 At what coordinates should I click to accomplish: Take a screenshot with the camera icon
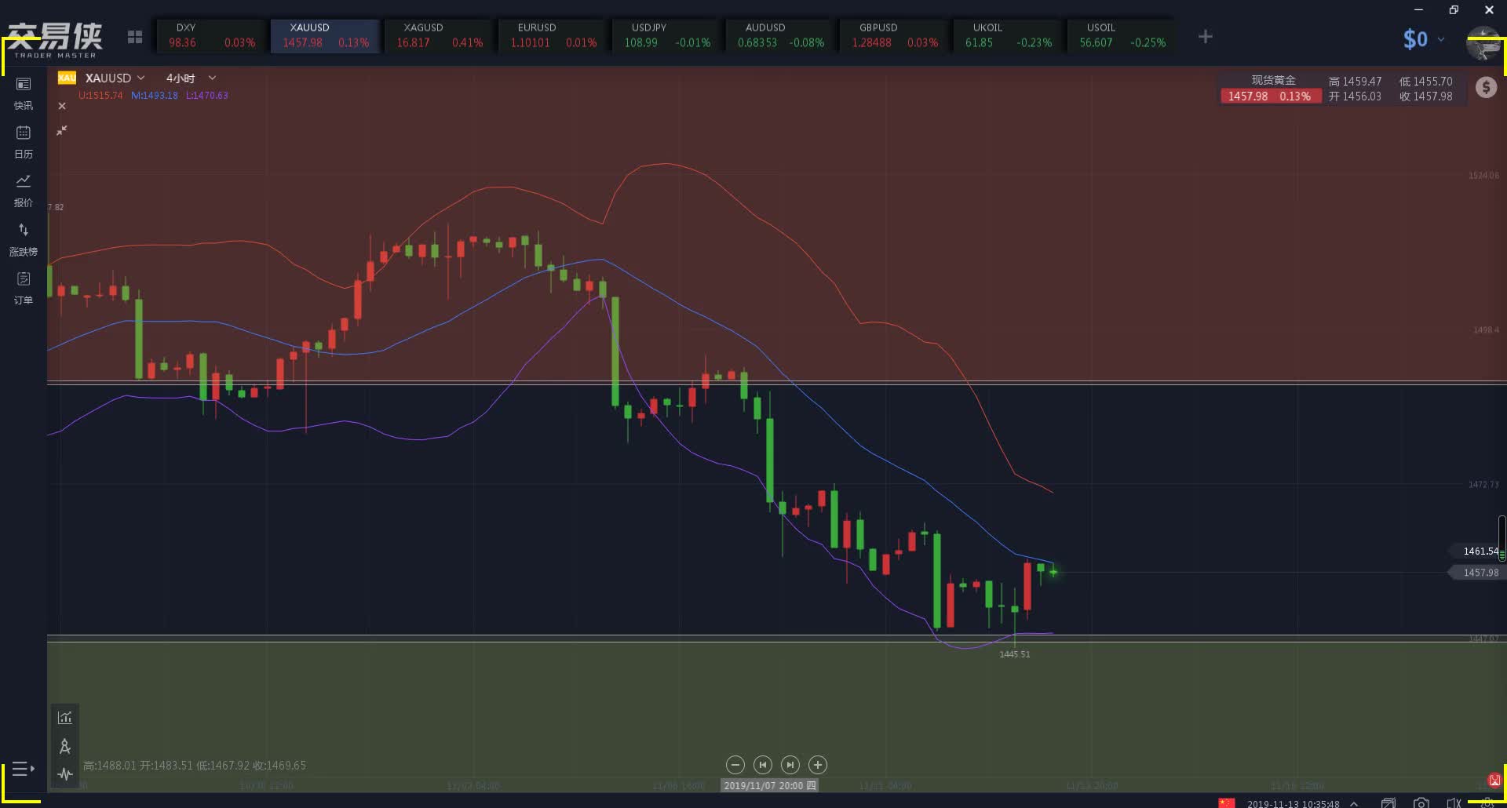pos(1421,803)
